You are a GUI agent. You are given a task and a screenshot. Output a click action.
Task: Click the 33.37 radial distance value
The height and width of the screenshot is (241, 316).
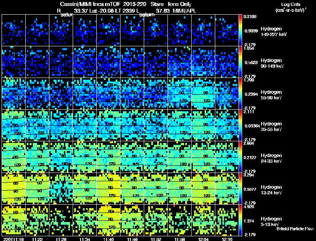click(x=81, y=11)
